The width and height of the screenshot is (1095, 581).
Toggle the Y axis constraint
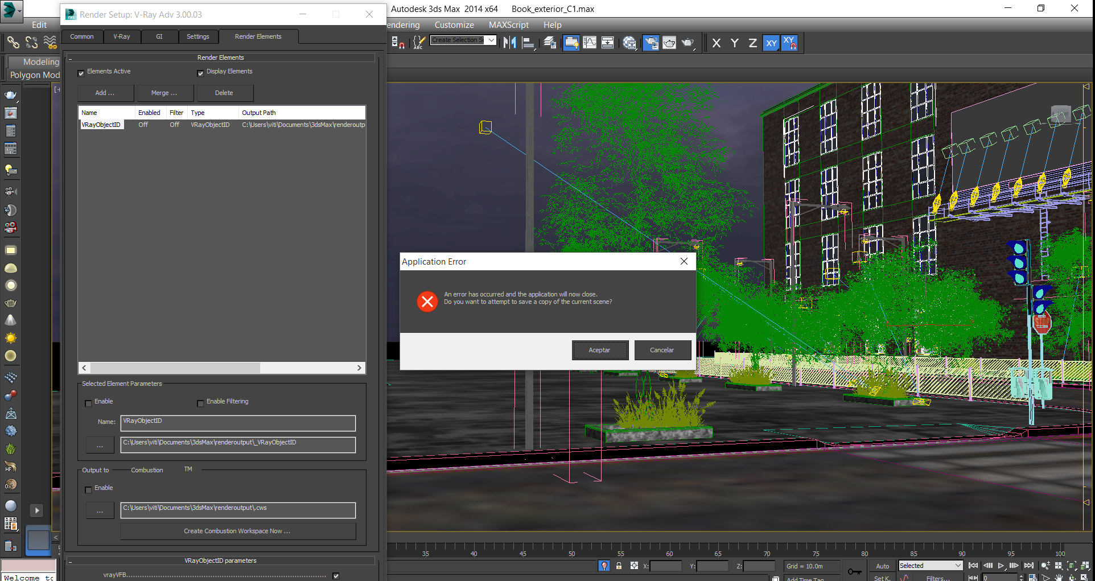[x=735, y=43]
